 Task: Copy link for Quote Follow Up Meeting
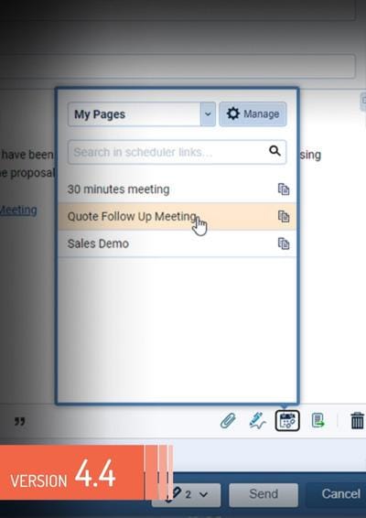coord(284,216)
